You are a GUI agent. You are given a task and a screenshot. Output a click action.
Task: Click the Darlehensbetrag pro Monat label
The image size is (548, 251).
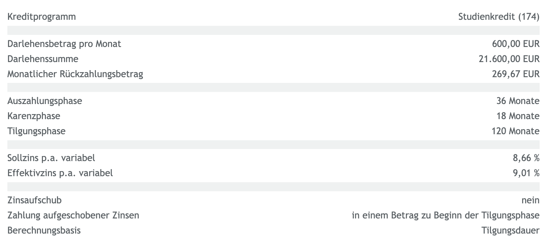point(64,44)
